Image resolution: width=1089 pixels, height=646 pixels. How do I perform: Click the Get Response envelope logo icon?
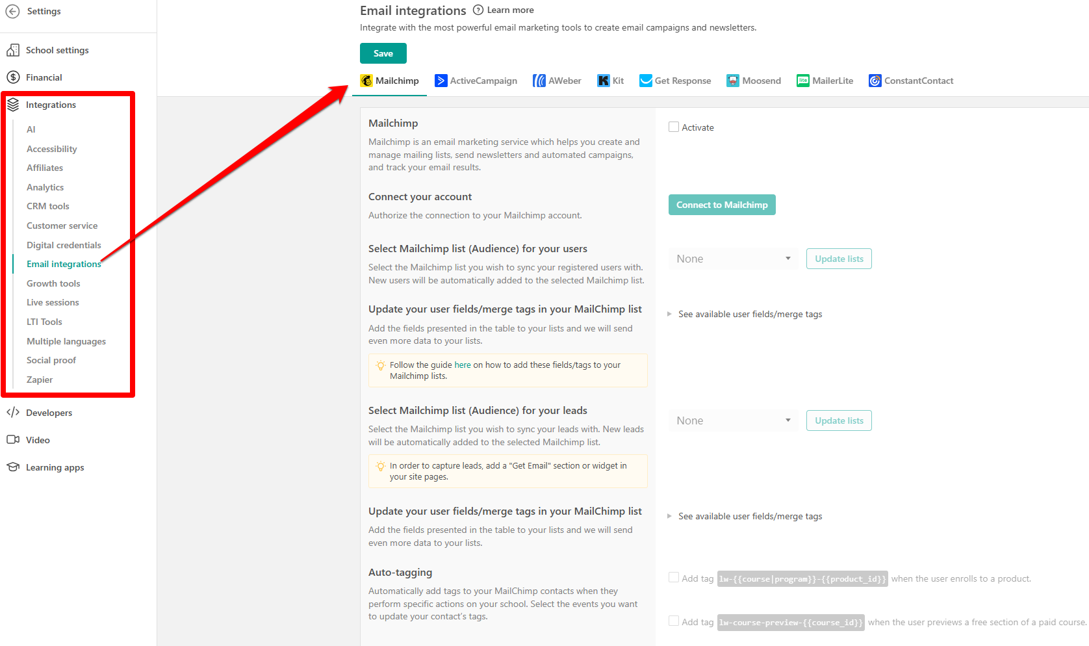(x=646, y=81)
